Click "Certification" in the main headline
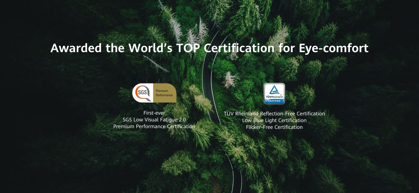This screenshot has width=419, height=193. 239,48
